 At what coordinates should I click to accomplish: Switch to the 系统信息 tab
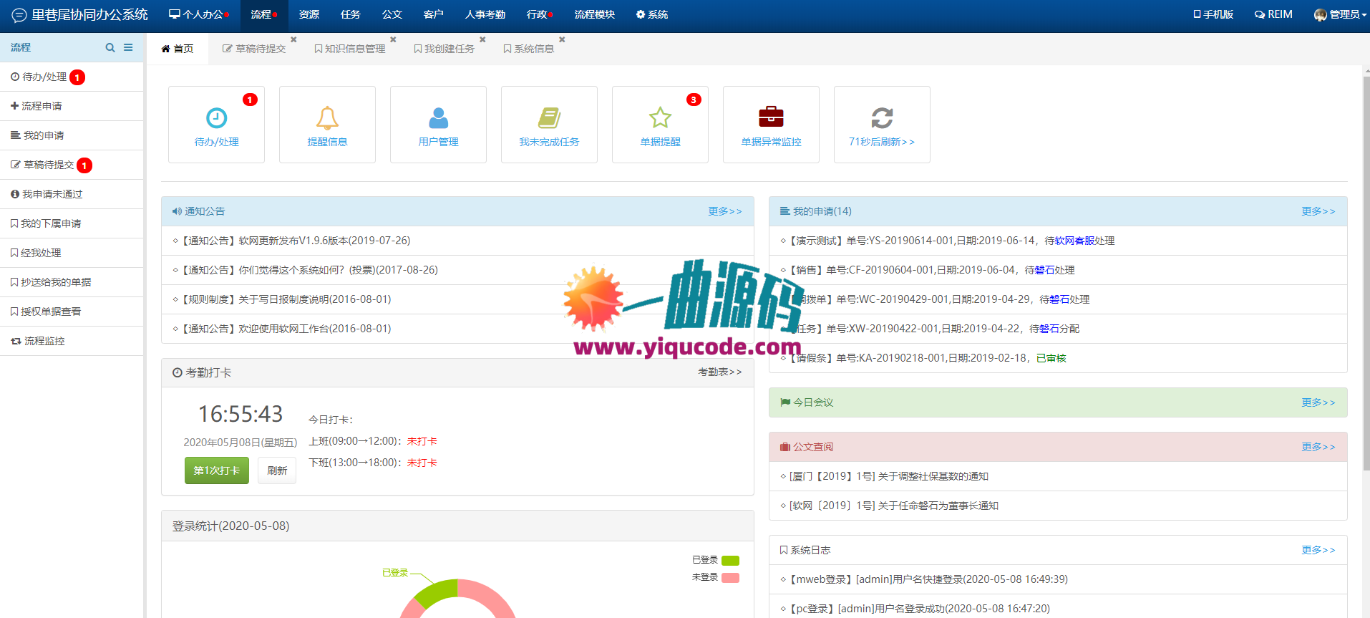pos(529,49)
